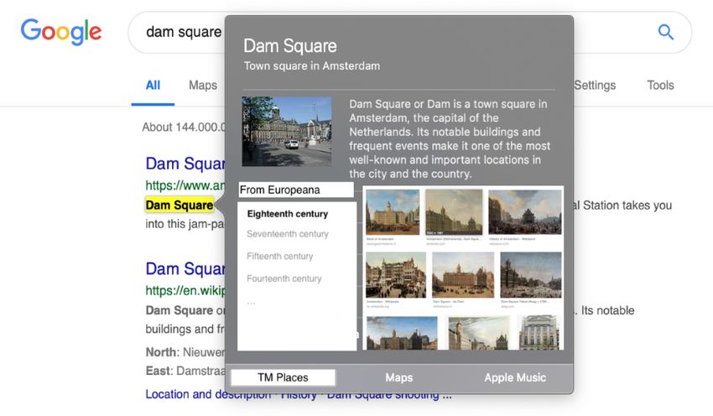Choose Fourteenth century from the list
The width and height of the screenshot is (713, 416).
284,278
